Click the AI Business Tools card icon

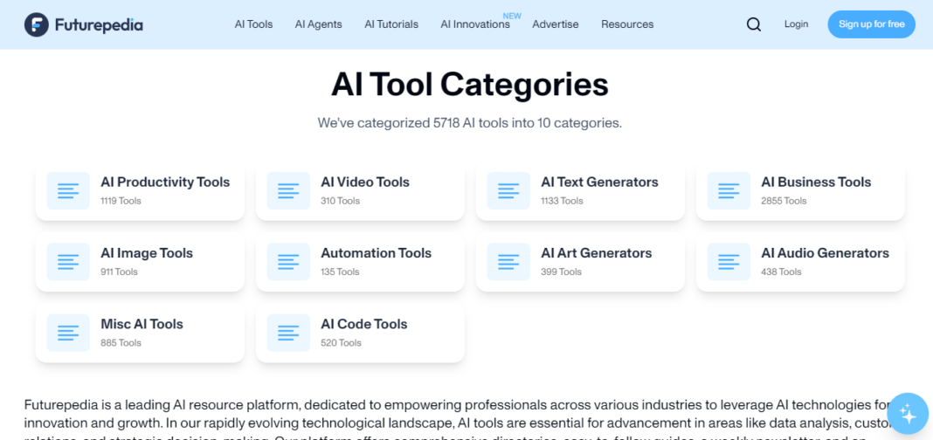pos(729,190)
